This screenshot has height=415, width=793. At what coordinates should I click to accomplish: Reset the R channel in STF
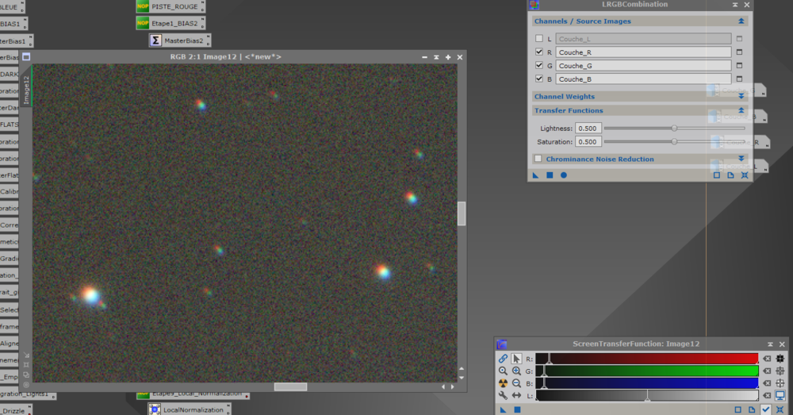coord(767,359)
